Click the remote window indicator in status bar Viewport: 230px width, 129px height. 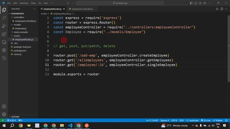[x=3, y=120]
